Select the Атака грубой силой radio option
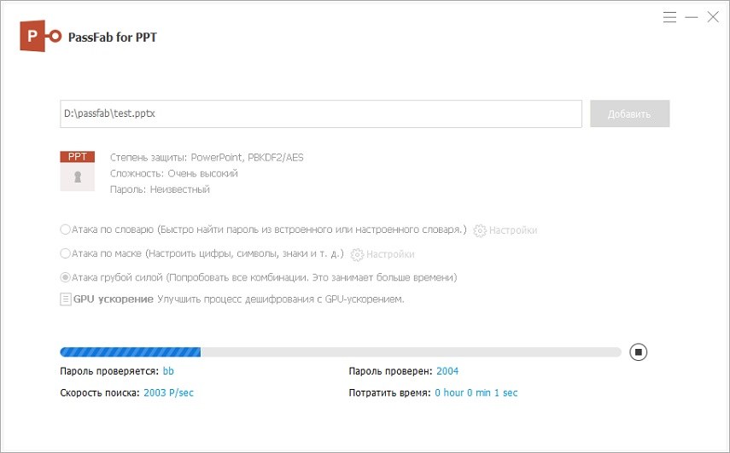The width and height of the screenshot is (730, 453). (x=66, y=277)
